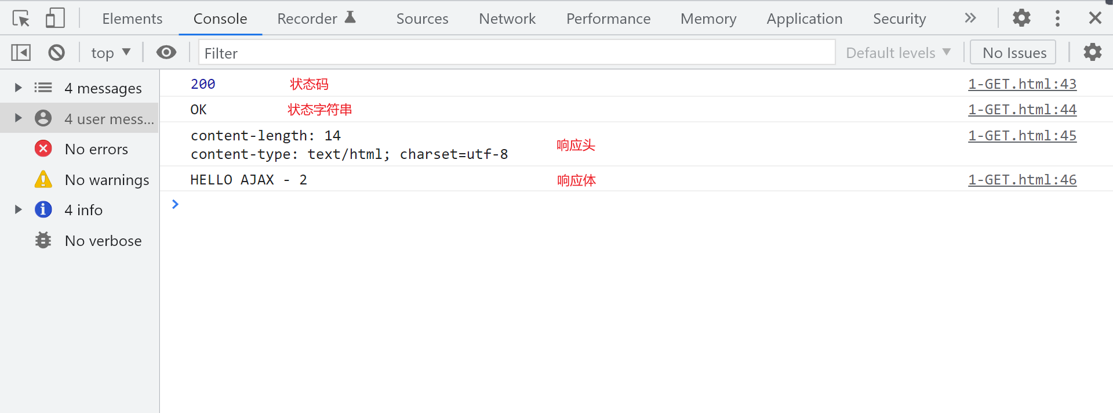Click the eye icon for live expression

pyautogui.click(x=166, y=53)
